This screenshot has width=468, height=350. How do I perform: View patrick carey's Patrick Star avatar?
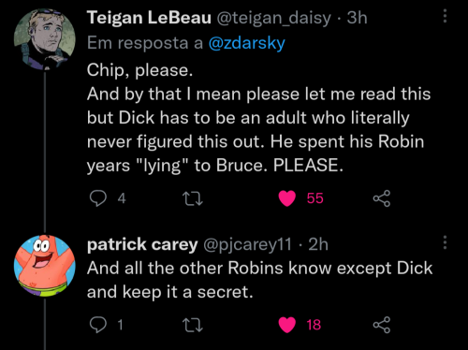(x=45, y=266)
